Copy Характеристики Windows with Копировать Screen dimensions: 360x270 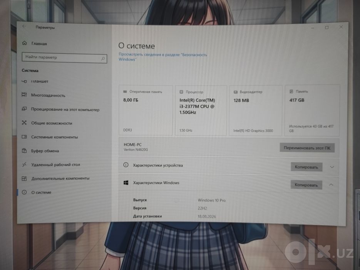tap(306, 185)
